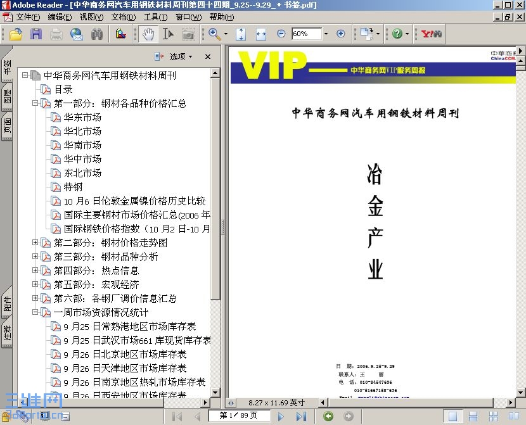Select the Hand tool

(x=148, y=34)
